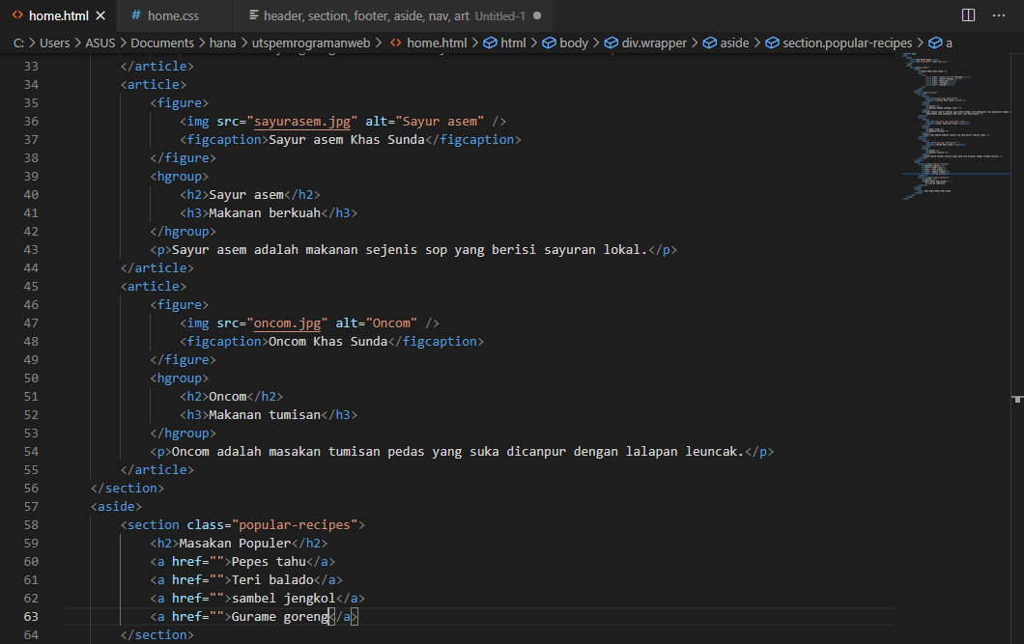Open the home.html breadcrumb item
The image size is (1024, 644).
click(x=429, y=43)
